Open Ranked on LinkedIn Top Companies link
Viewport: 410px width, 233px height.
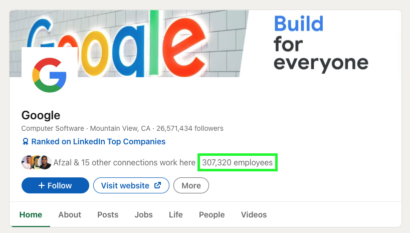coord(98,142)
